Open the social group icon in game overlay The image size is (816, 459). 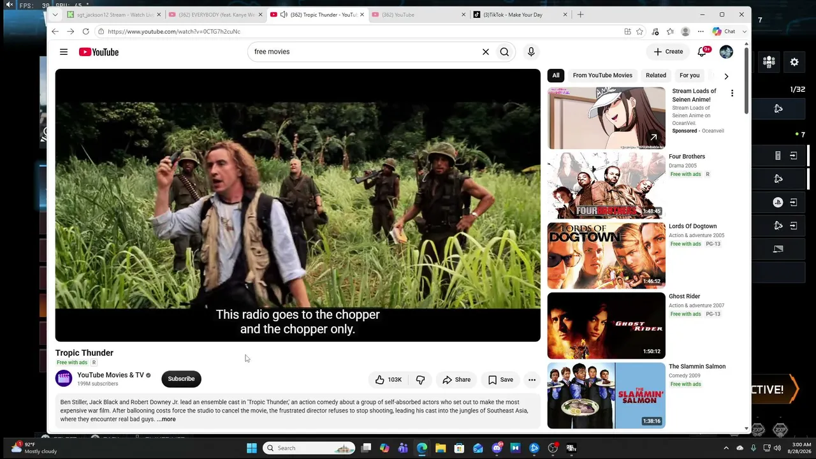(769, 62)
